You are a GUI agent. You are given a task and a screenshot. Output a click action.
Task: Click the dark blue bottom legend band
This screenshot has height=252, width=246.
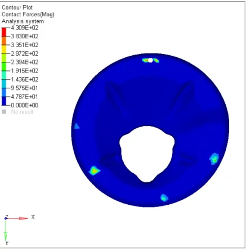tap(4, 101)
